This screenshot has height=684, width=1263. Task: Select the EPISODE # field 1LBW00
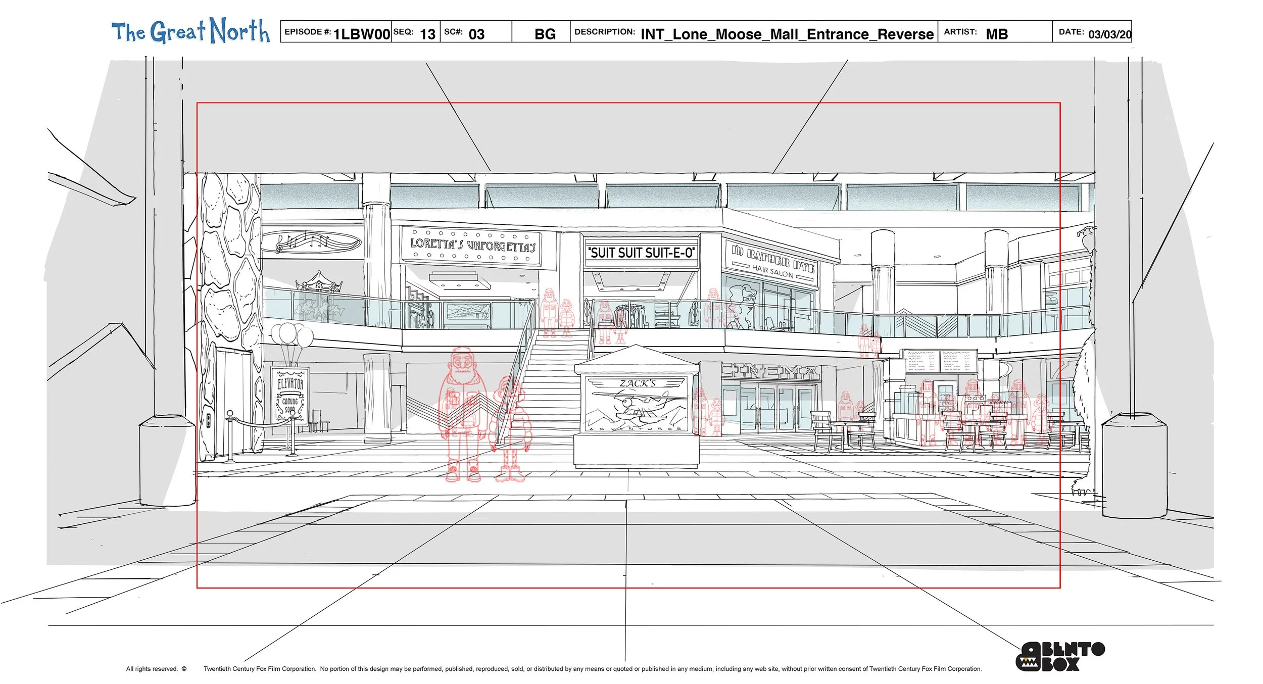(362, 34)
